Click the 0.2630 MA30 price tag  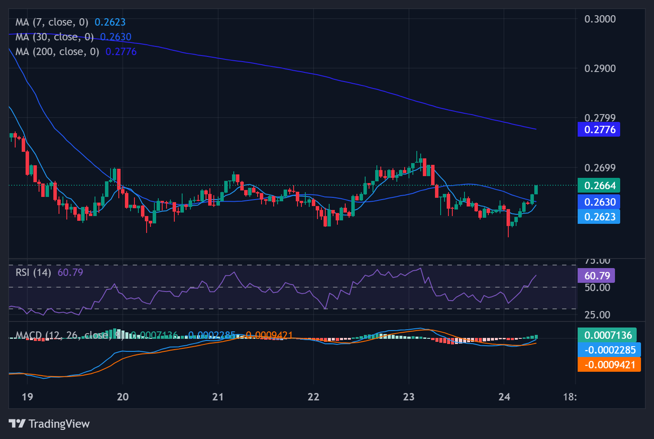(599, 202)
